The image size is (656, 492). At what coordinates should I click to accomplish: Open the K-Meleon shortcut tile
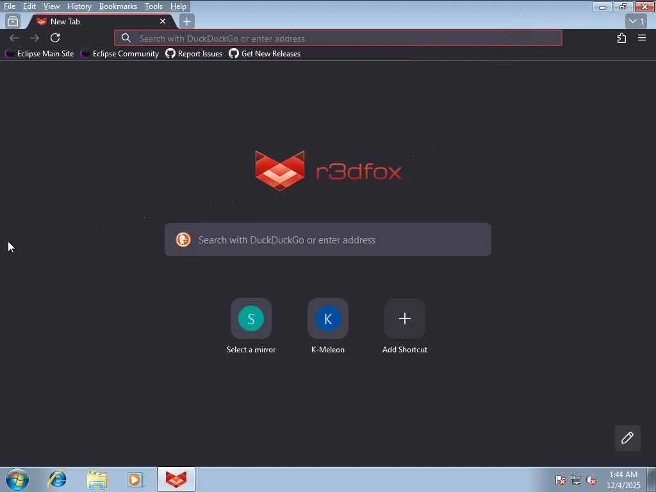coord(328,326)
